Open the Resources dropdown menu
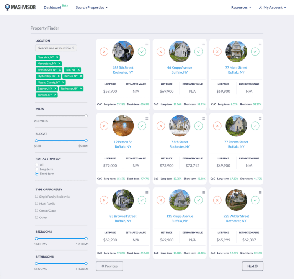 241,7
